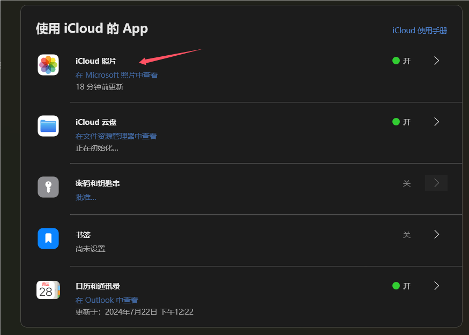Click the 密码和钥匙串 key icon
Image resolution: width=469 pixels, height=335 pixels.
(48, 187)
